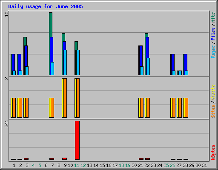Click day label '11' on the x-axis
The height and width of the screenshot is (170, 218).
[77, 165]
